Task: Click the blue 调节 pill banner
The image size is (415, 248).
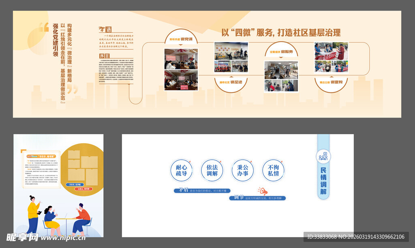Action: tap(257, 198)
